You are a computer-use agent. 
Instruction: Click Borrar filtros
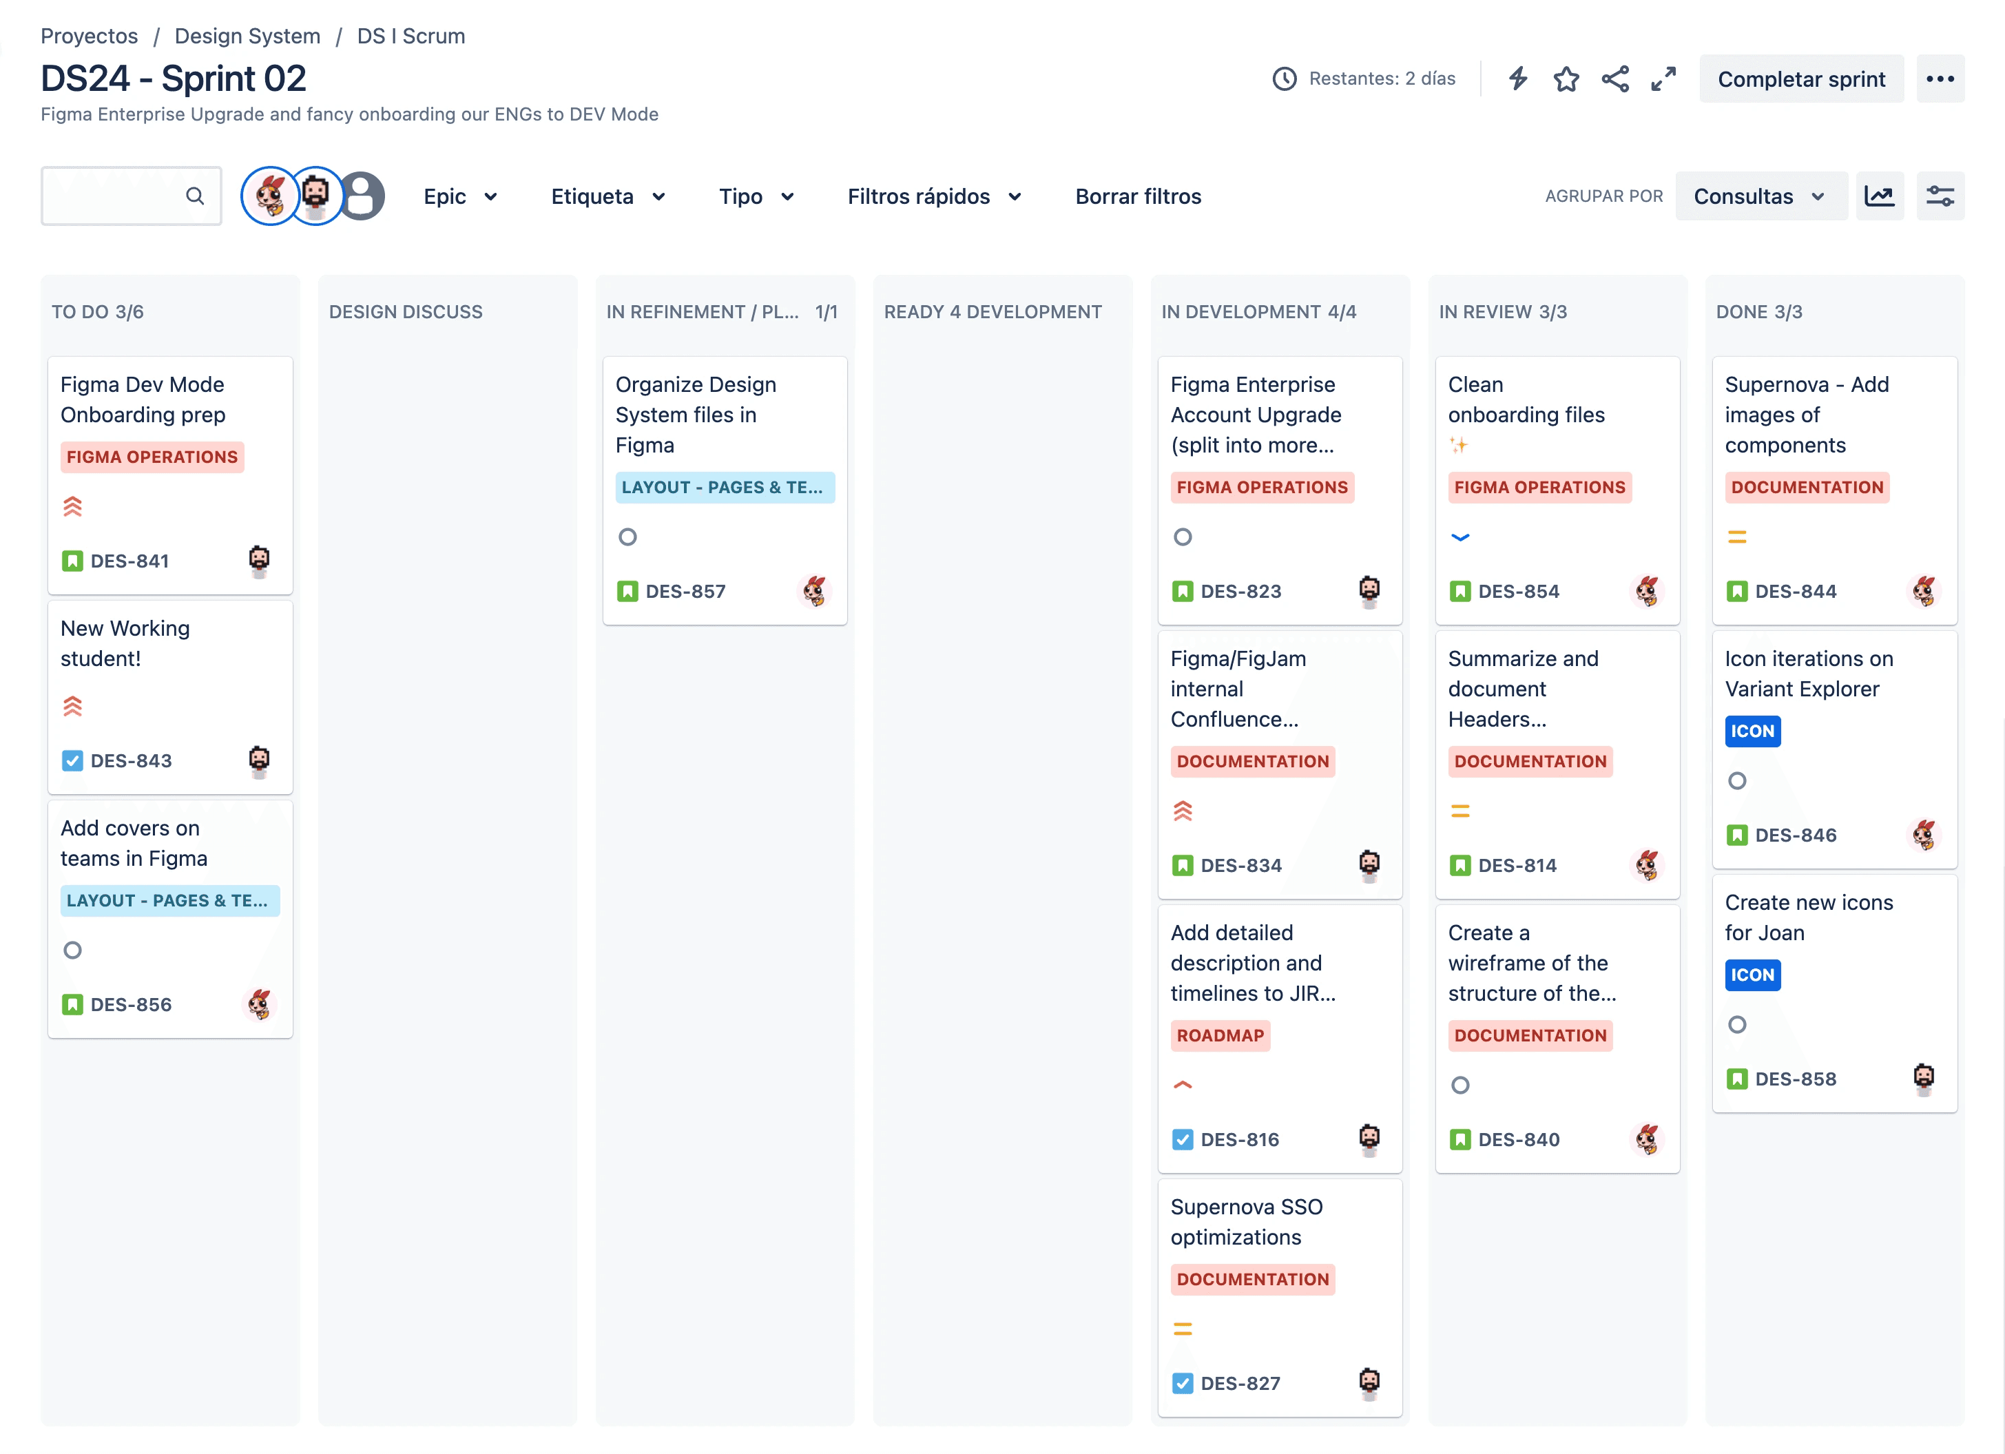(1138, 196)
